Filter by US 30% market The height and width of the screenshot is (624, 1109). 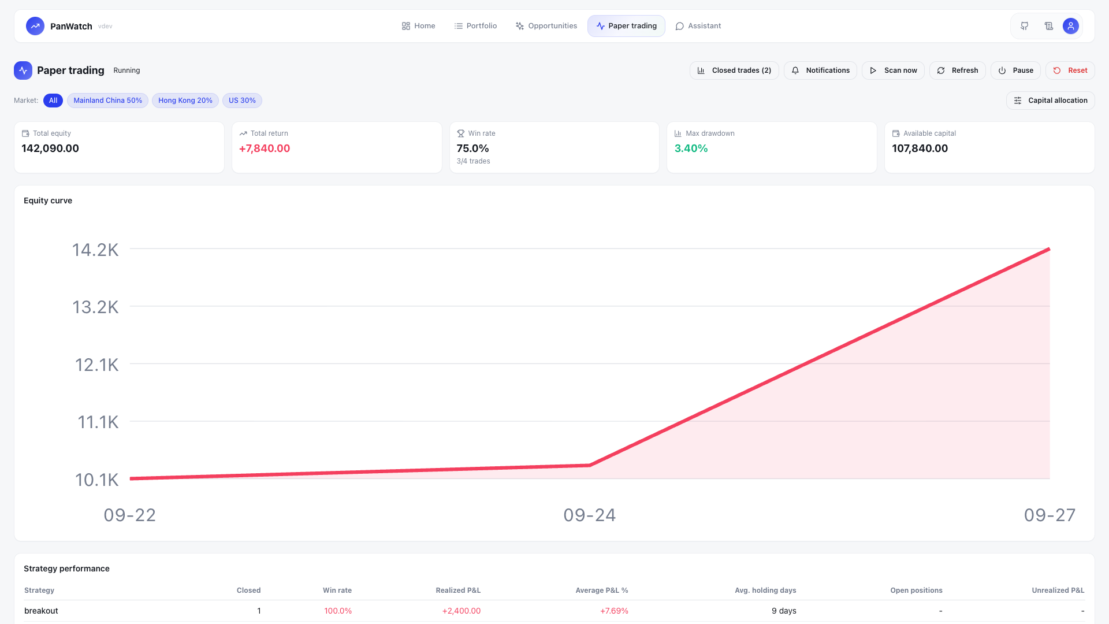click(x=242, y=101)
